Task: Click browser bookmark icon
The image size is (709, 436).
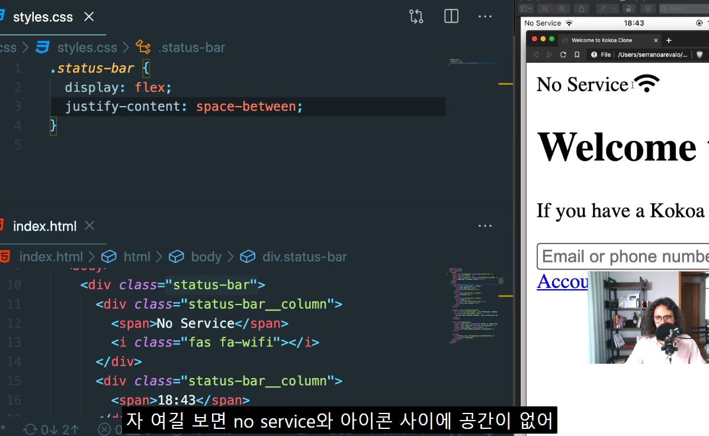Action: 577,54
